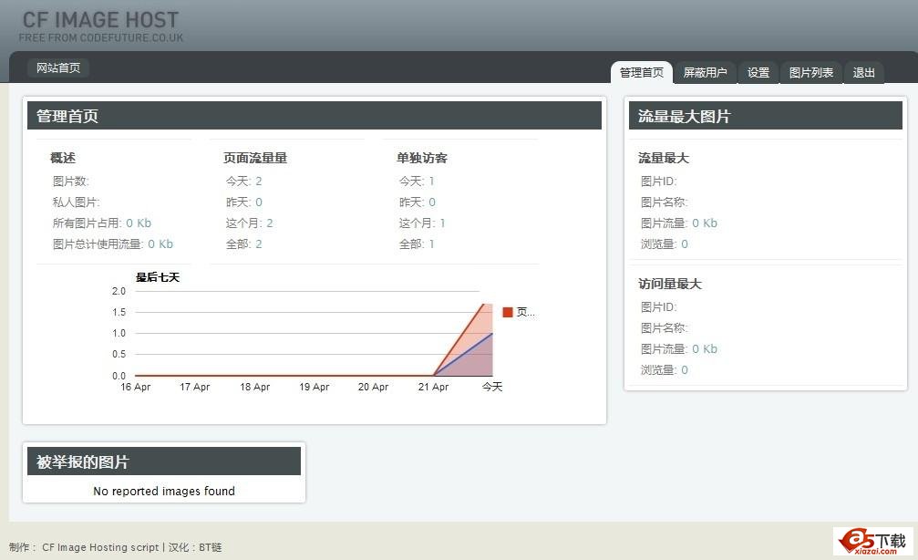Click 退出 to log out
Image resolution: width=918 pixels, height=560 pixels.
tap(863, 73)
